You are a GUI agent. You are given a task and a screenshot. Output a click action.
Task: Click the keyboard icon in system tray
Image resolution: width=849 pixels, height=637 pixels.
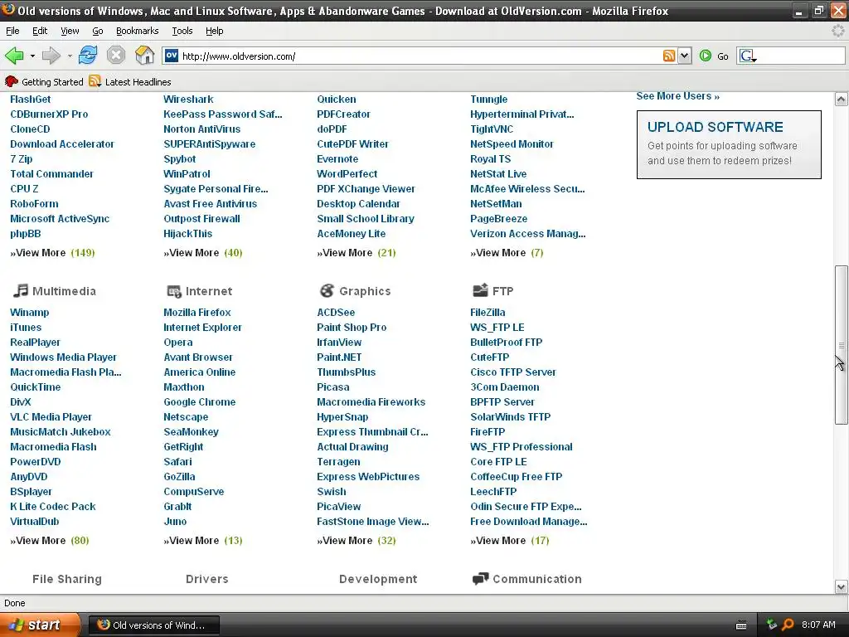(x=741, y=625)
